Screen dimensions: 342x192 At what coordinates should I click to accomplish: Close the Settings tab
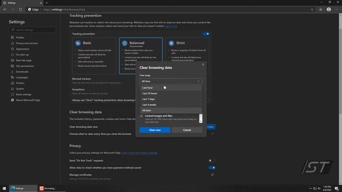click(x=41, y=3)
